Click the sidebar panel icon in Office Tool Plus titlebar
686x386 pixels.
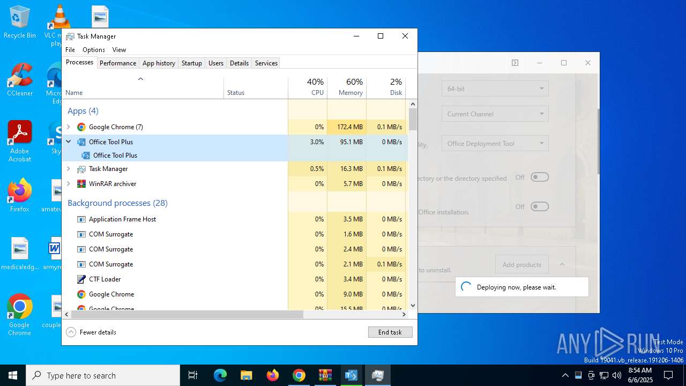tap(515, 63)
